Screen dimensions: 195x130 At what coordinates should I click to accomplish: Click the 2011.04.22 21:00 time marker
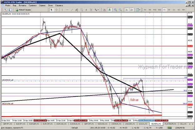pyautogui.click(x=40, y=121)
